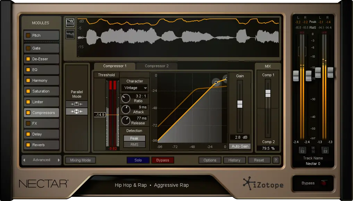Click the Ratio knob
353x201 pixels.
126,98
